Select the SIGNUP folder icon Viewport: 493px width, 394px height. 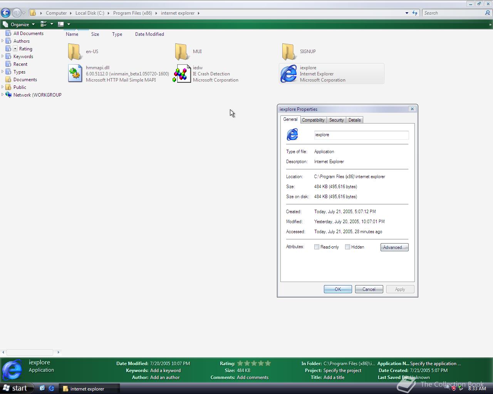(x=289, y=52)
